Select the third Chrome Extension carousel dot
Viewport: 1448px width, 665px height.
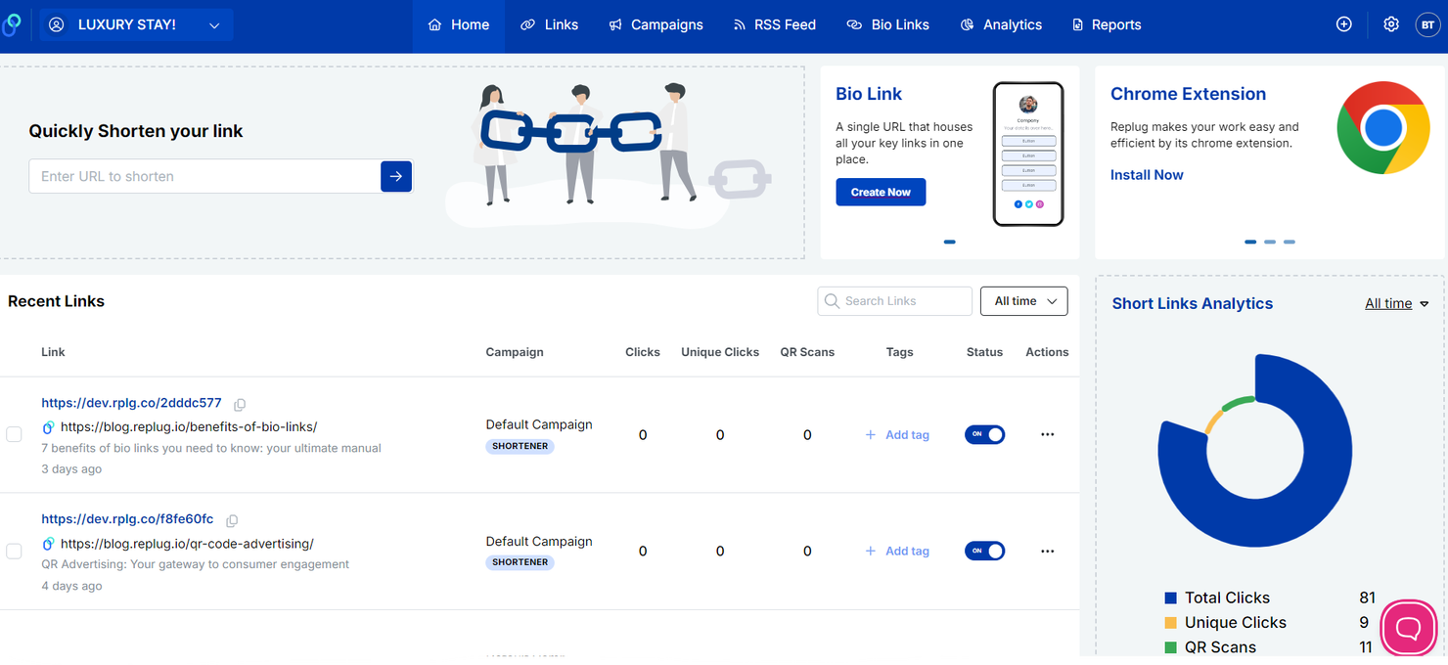point(1290,242)
